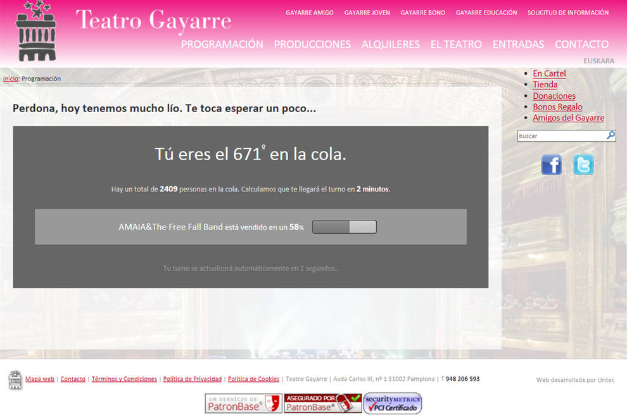Click the Teatro Gayarre castle logo
This screenshot has width=627, height=420.
[36, 31]
